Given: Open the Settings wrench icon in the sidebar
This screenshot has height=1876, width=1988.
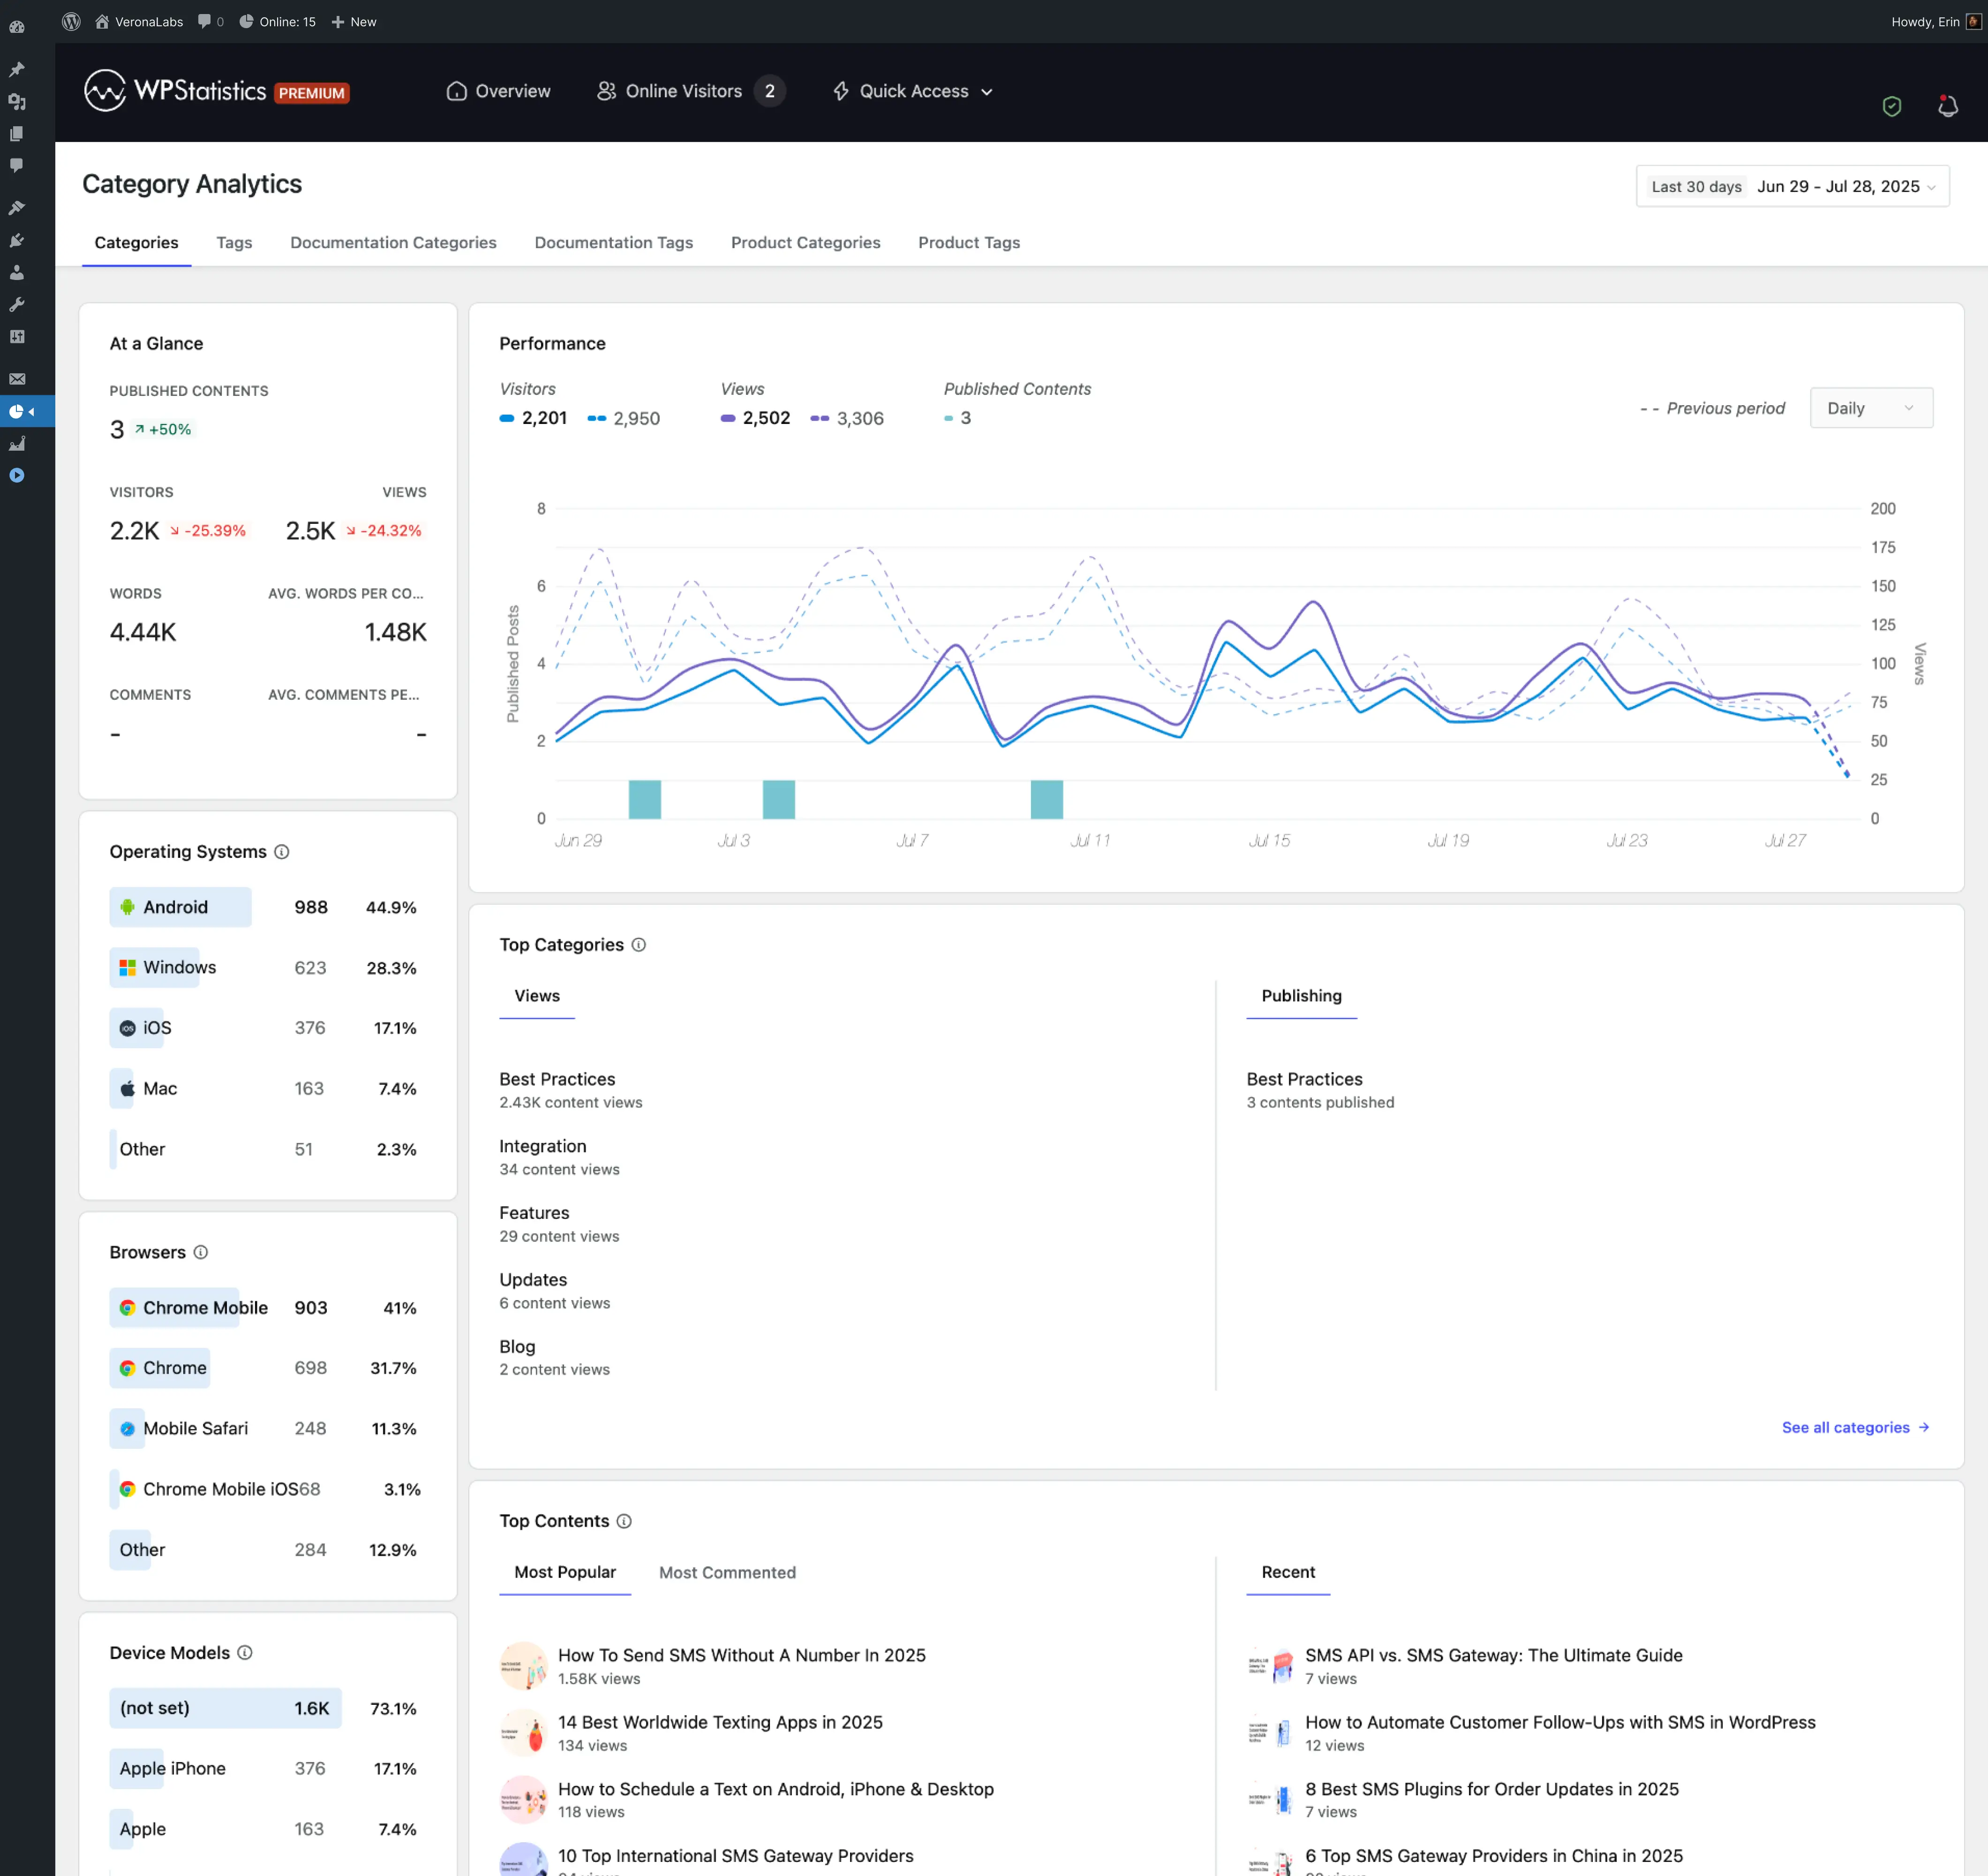Looking at the screenshot, I should (16, 304).
